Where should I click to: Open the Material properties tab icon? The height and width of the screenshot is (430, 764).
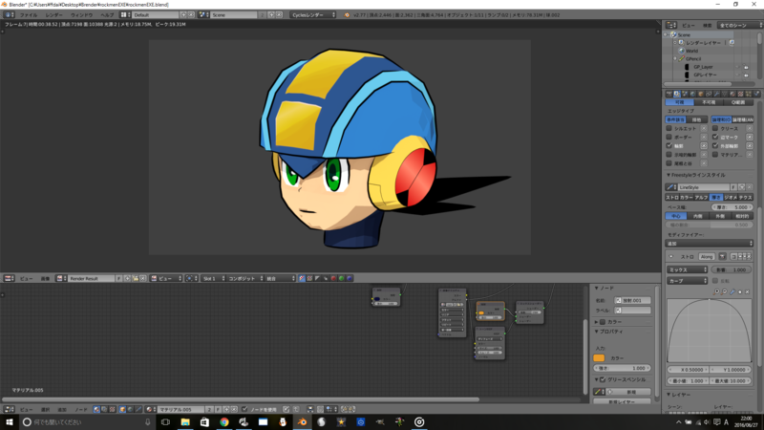tap(732, 94)
